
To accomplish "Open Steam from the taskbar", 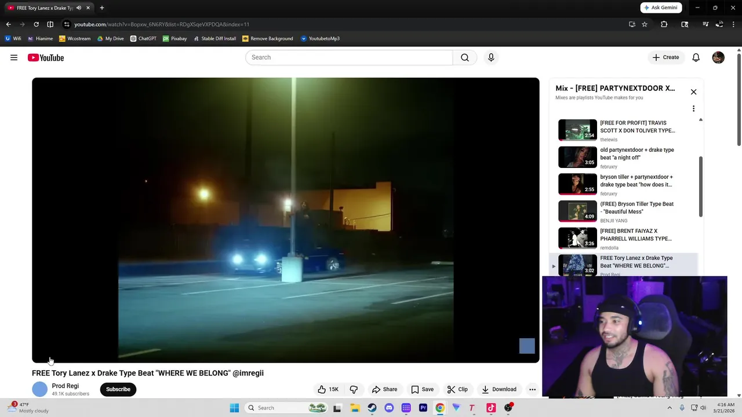I will tap(372, 408).
